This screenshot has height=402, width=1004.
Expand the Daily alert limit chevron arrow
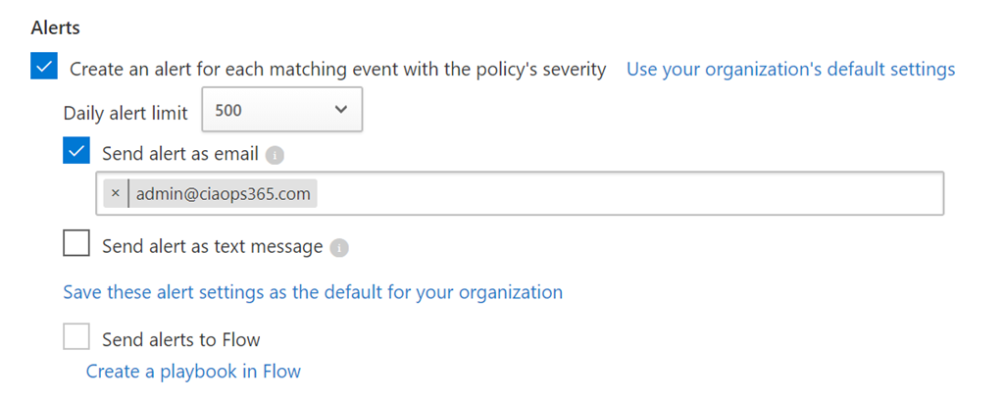coord(340,110)
